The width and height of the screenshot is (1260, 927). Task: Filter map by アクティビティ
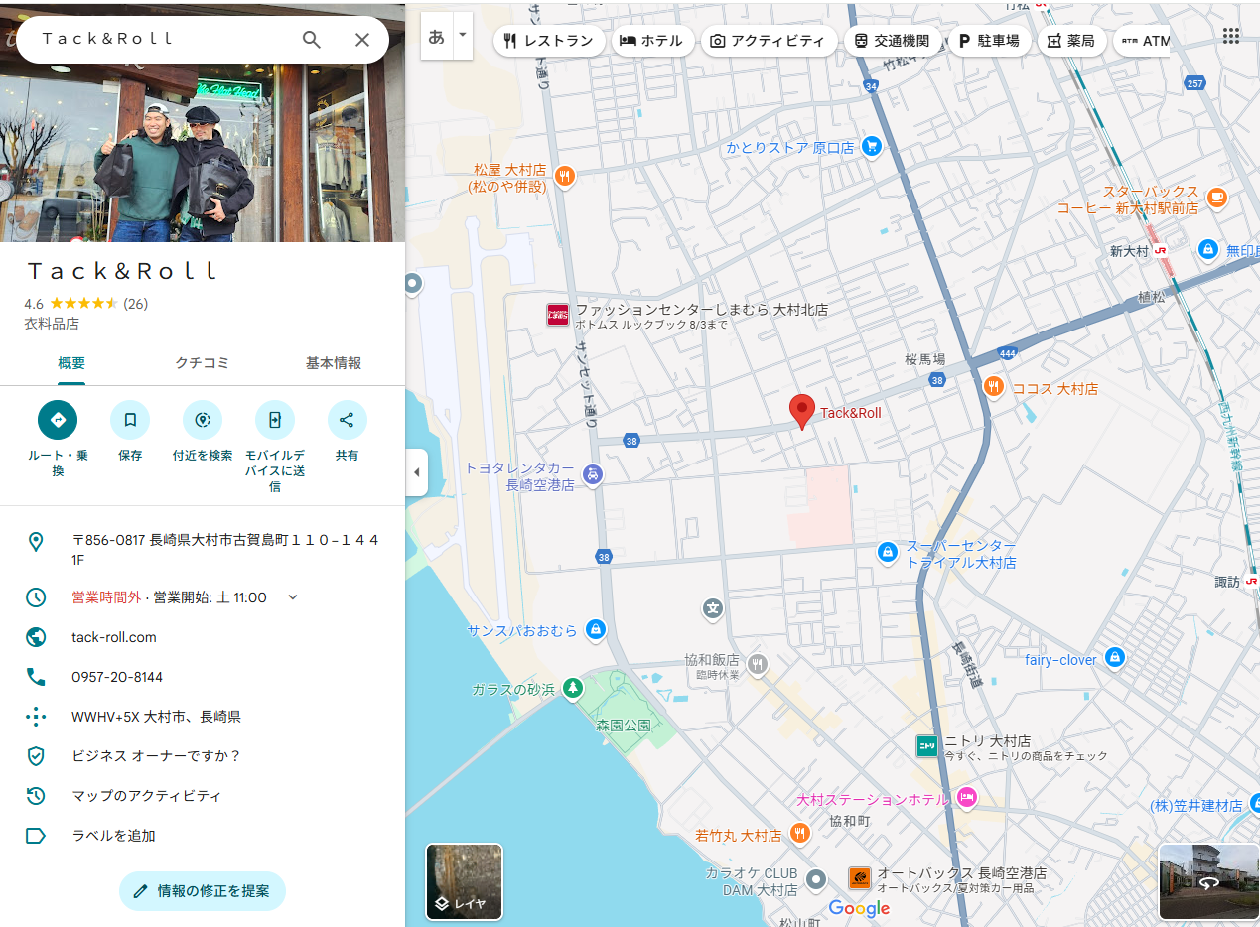(x=769, y=41)
